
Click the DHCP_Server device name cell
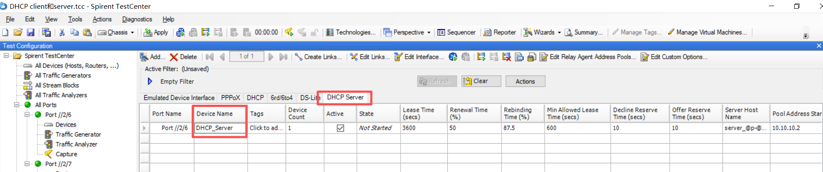pos(221,128)
